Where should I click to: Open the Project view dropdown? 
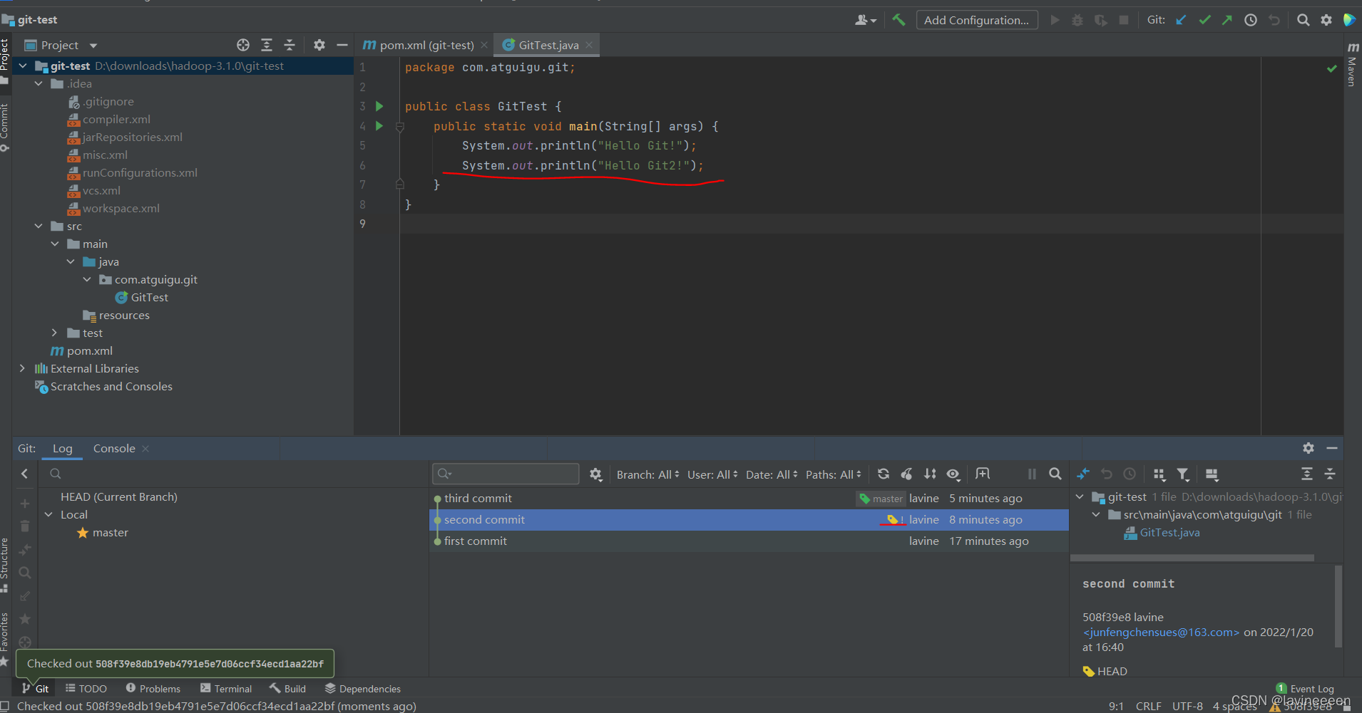[x=61, y=46]
